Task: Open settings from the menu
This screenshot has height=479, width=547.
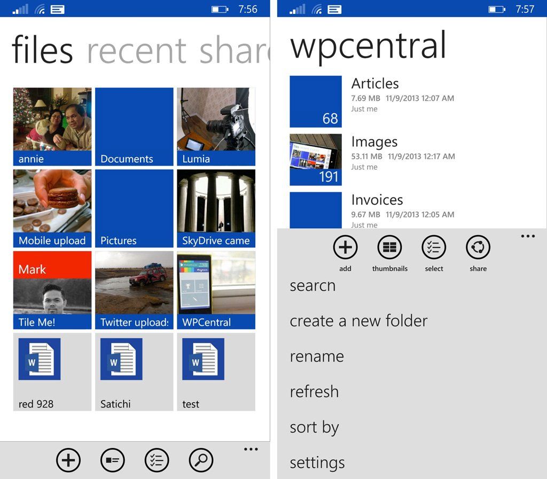Action: point(317,462)
